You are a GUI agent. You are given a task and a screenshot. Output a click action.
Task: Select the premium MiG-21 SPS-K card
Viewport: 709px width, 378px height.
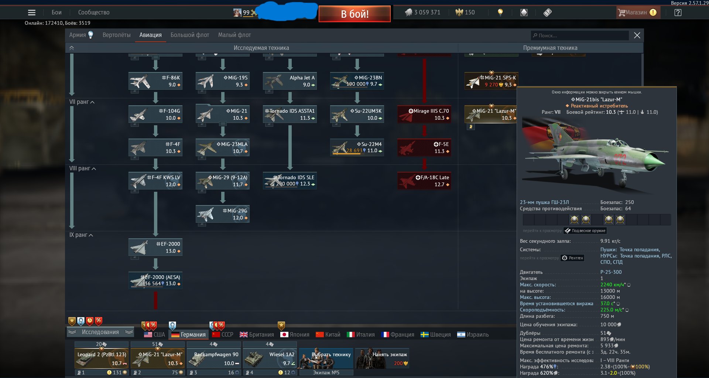[491, 81]
